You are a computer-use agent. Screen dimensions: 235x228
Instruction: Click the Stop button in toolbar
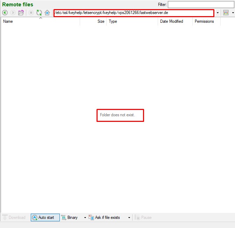click(x=31, y=13)
